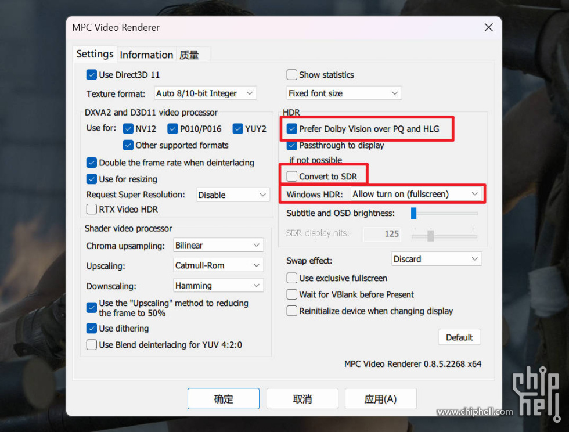Toggle Use Upscaling method to reducing frame
Viewport: 569px width, 432px height.
coord(92,308)
